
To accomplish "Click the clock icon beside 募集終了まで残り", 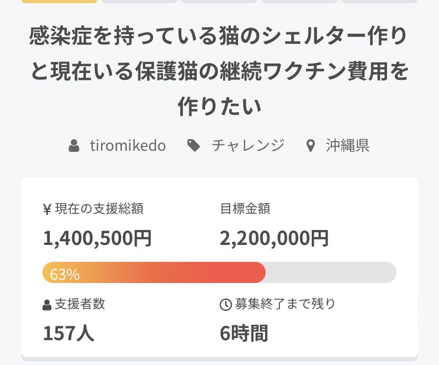I will click(225, 305).
